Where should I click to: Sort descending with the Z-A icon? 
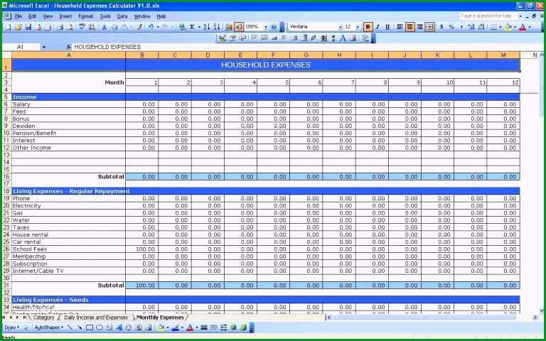coord(217,27)
